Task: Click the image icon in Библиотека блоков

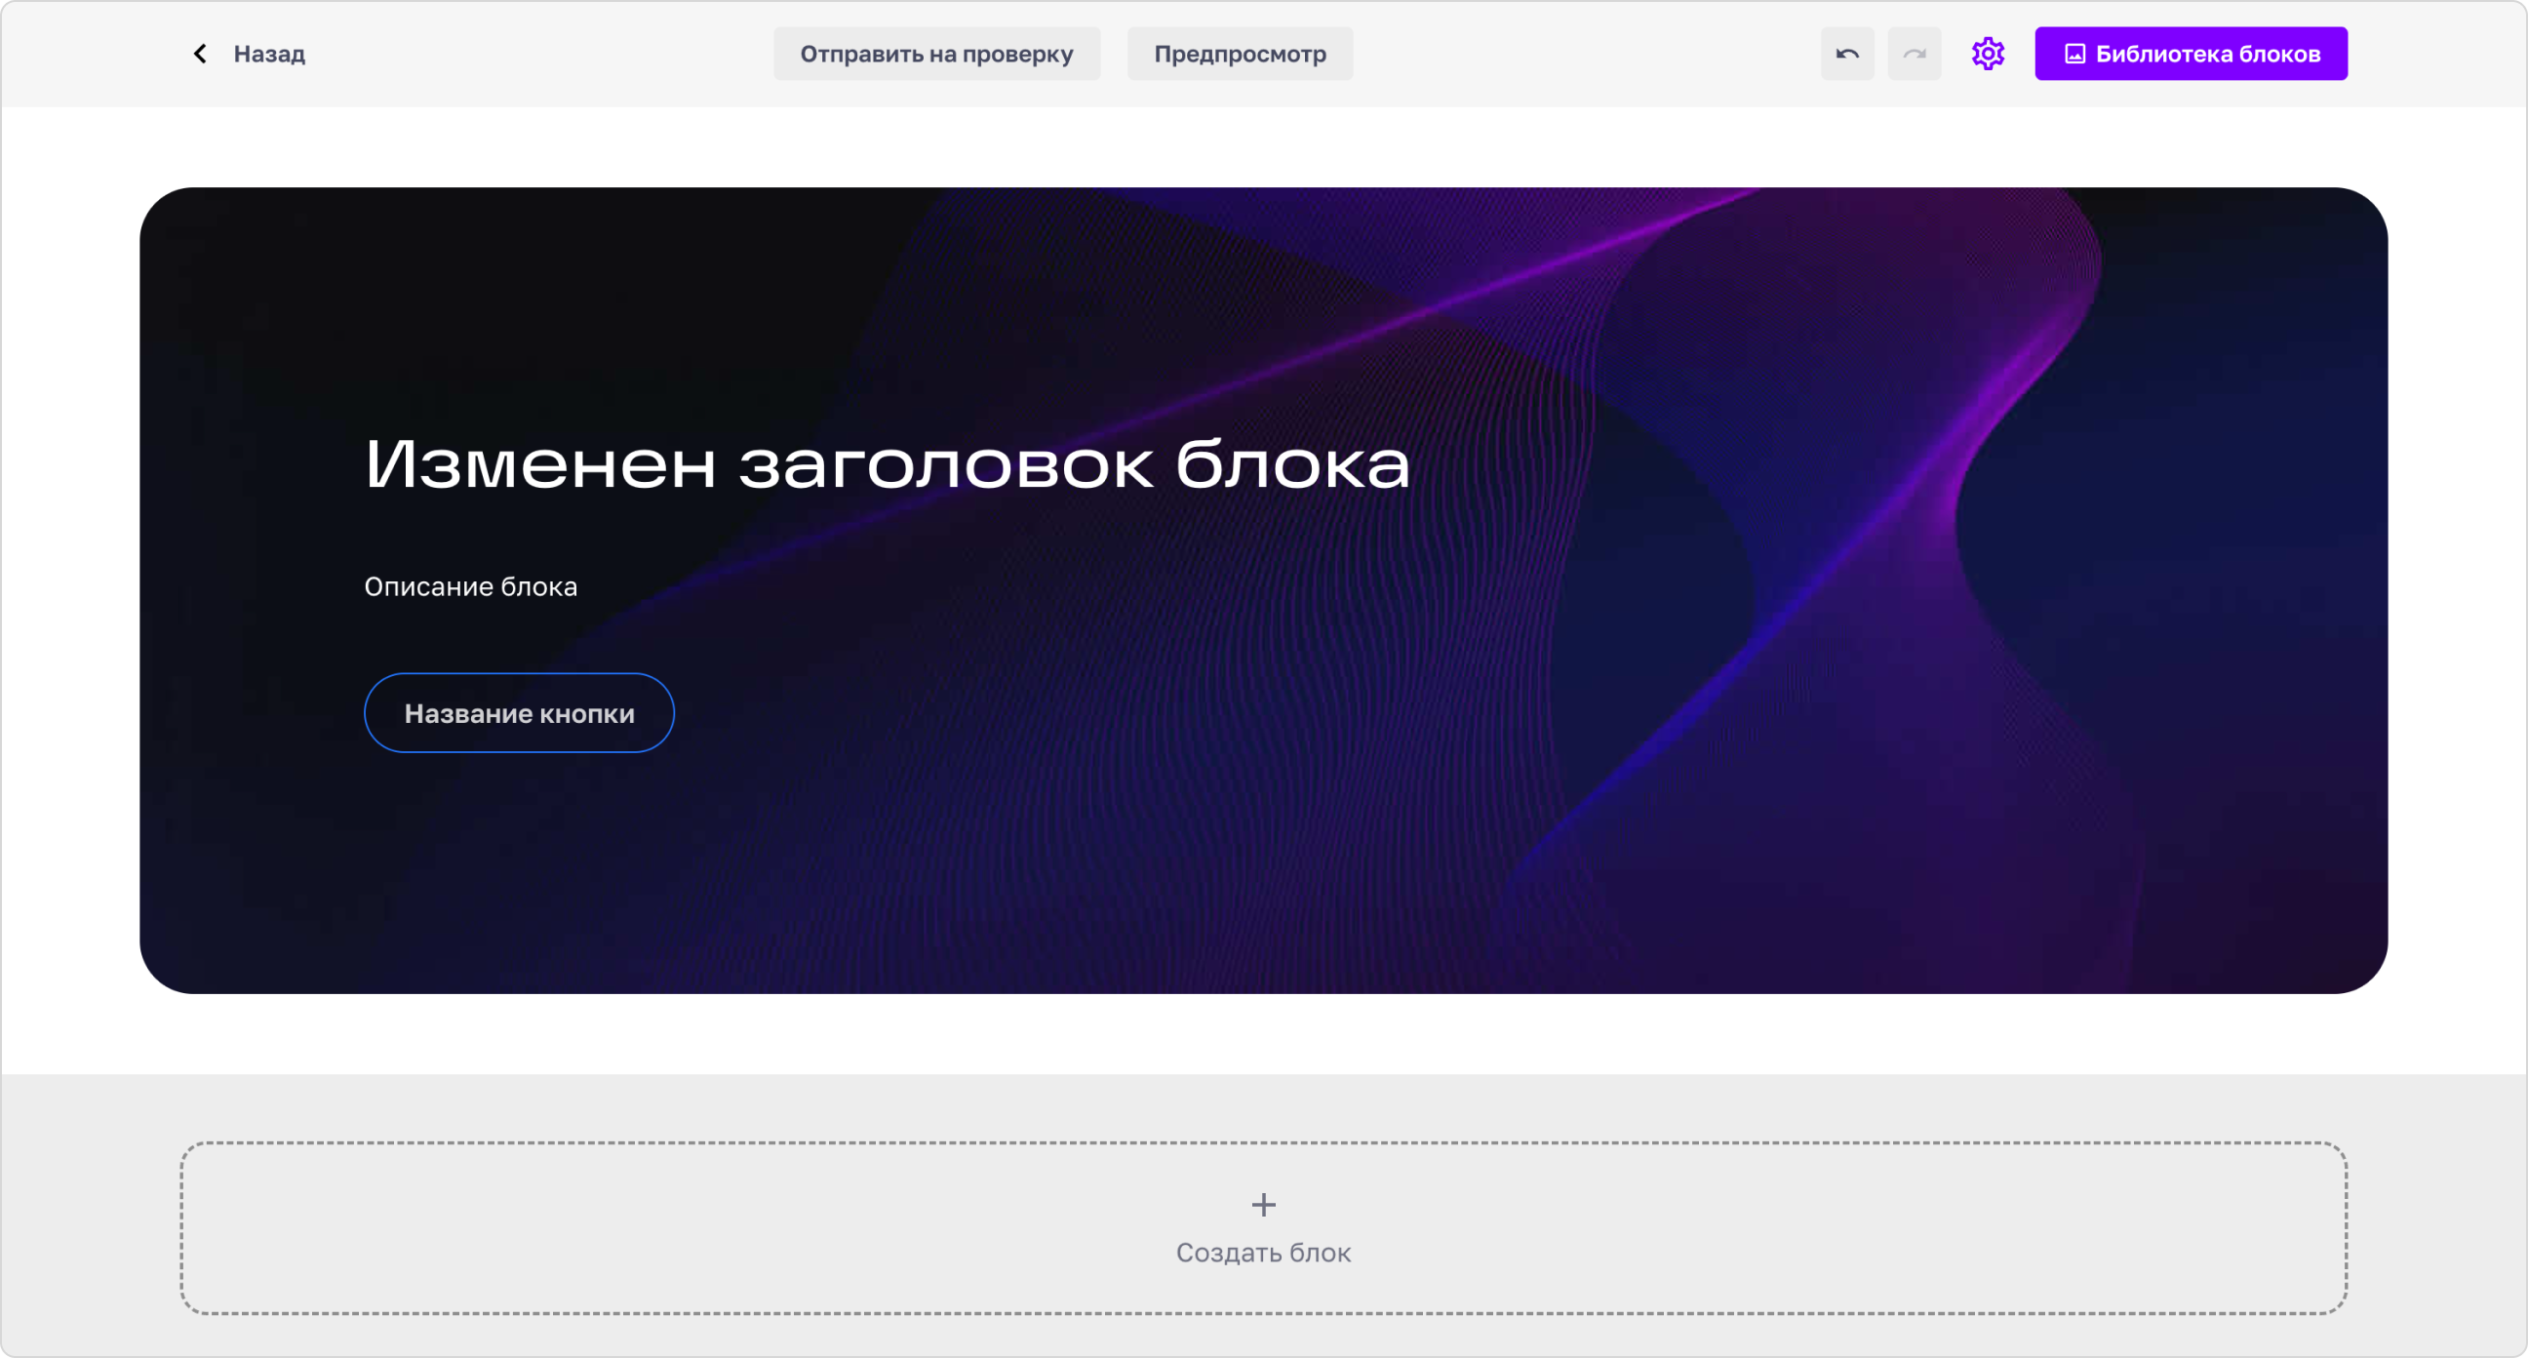Action: (x=2074, y=54)
